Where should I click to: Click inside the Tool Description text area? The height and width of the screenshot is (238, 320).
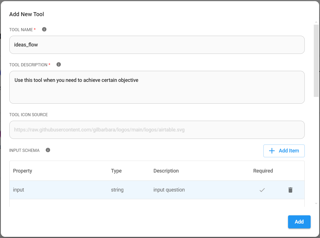coord(157,87)
